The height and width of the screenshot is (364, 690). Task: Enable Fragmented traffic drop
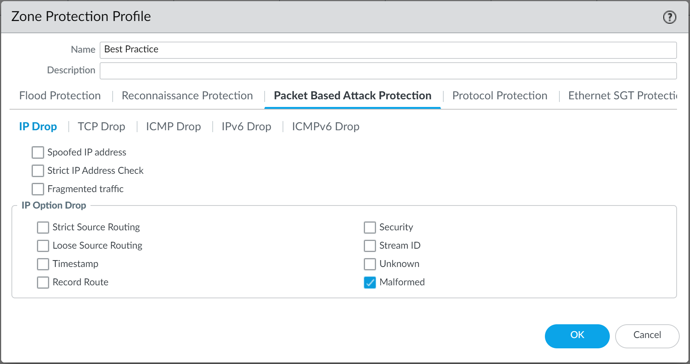point(38,189)
